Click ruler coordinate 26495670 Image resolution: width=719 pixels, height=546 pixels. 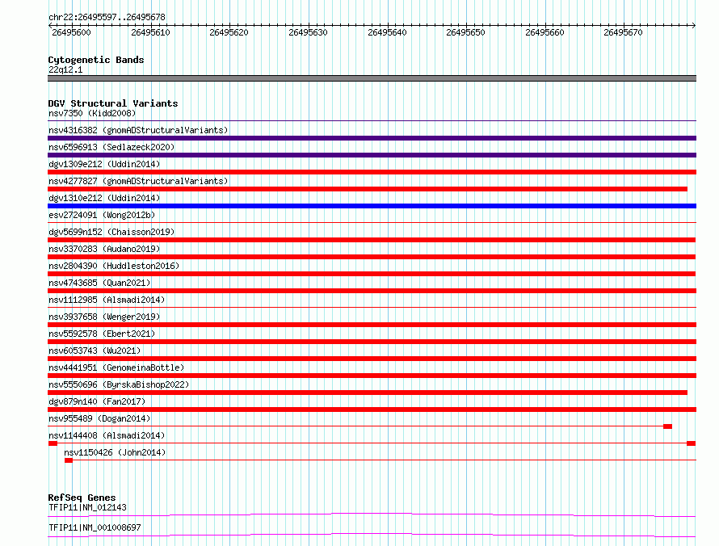(623, 32)
